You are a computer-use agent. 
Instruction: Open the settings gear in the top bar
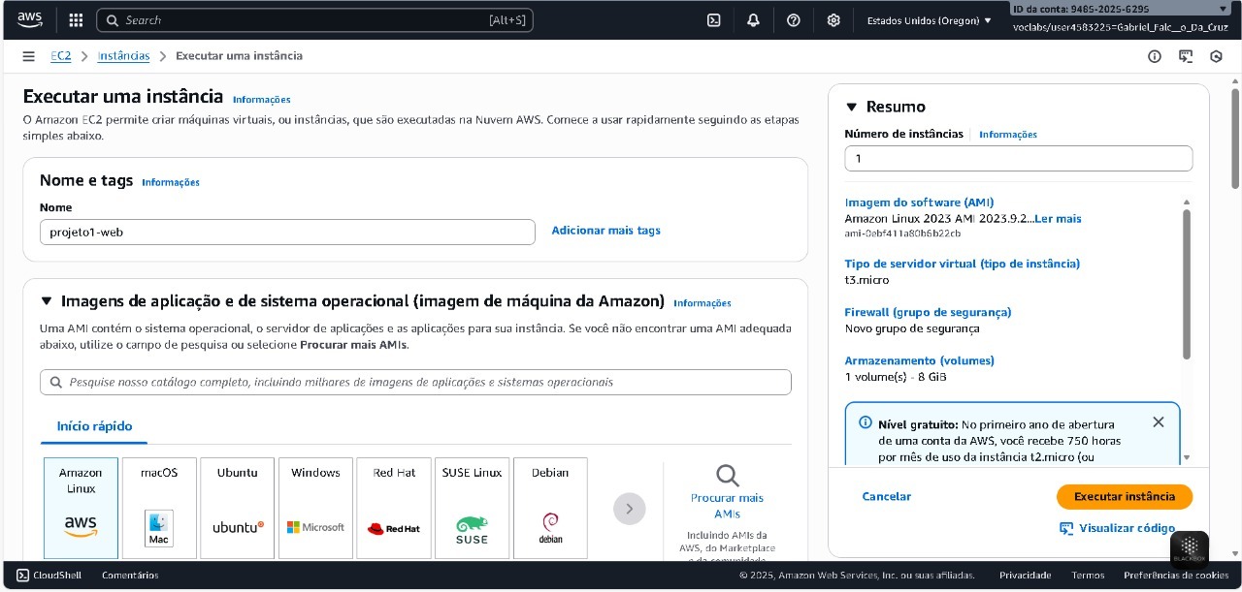click(x=833, y=20)
